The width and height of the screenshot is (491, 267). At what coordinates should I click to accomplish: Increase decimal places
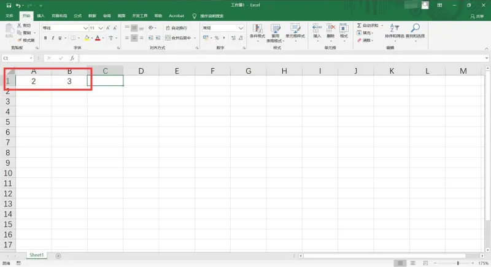coord(233,38)
